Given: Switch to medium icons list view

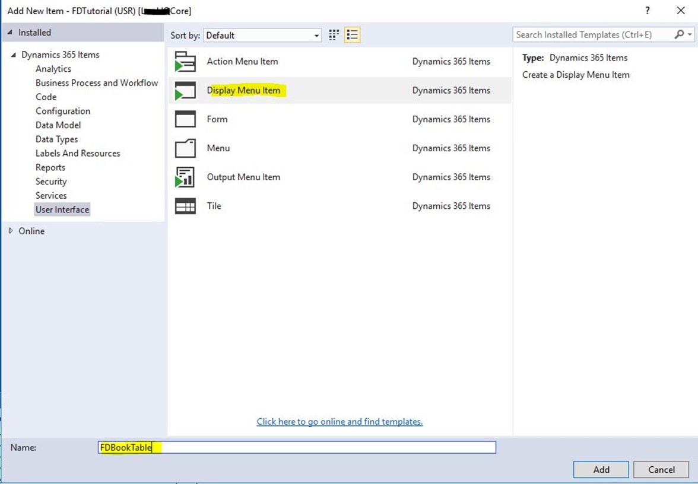Looking at the screenshot, I should click(352, 35).
